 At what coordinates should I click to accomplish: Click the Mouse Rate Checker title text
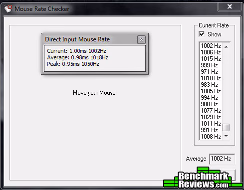click(x=42, y=9)
